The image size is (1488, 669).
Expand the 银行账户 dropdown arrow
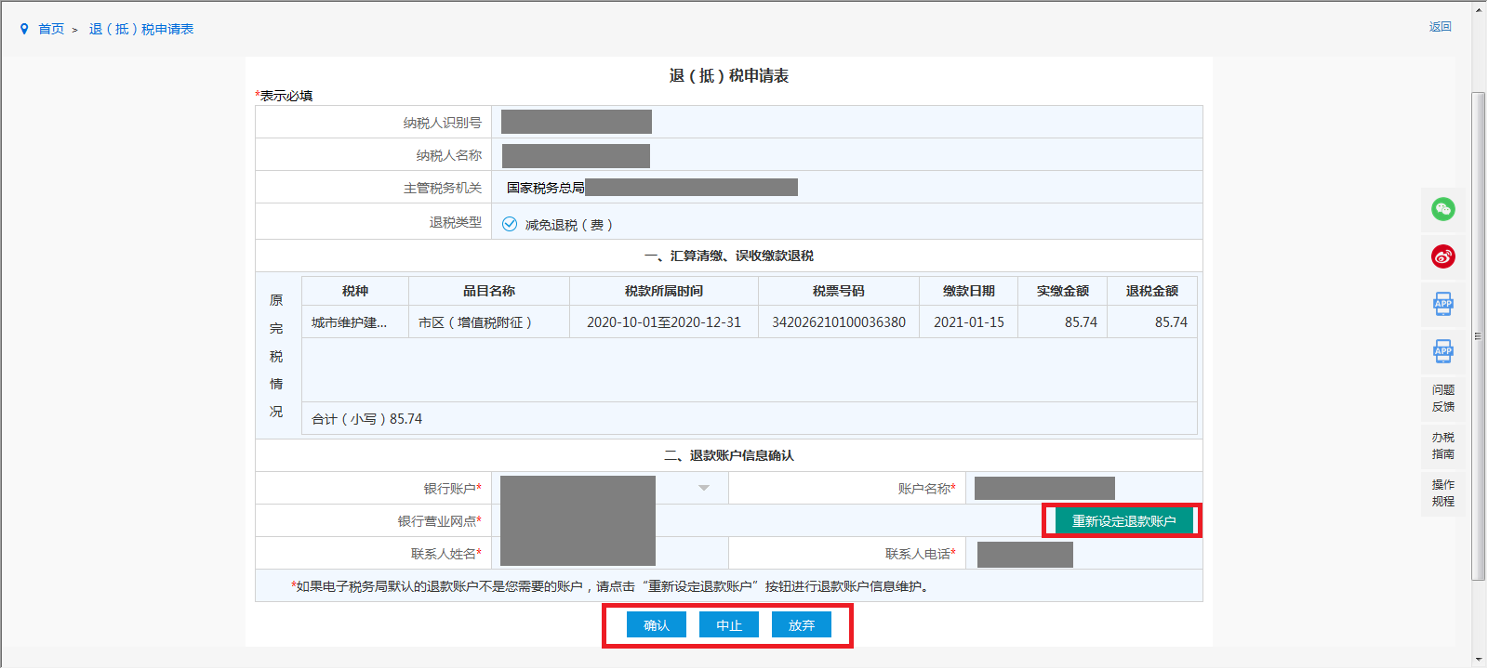point(704,488)
